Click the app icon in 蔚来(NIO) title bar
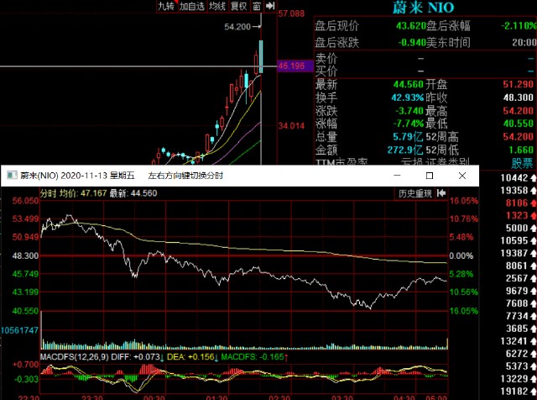 click(x=11, y=176)
